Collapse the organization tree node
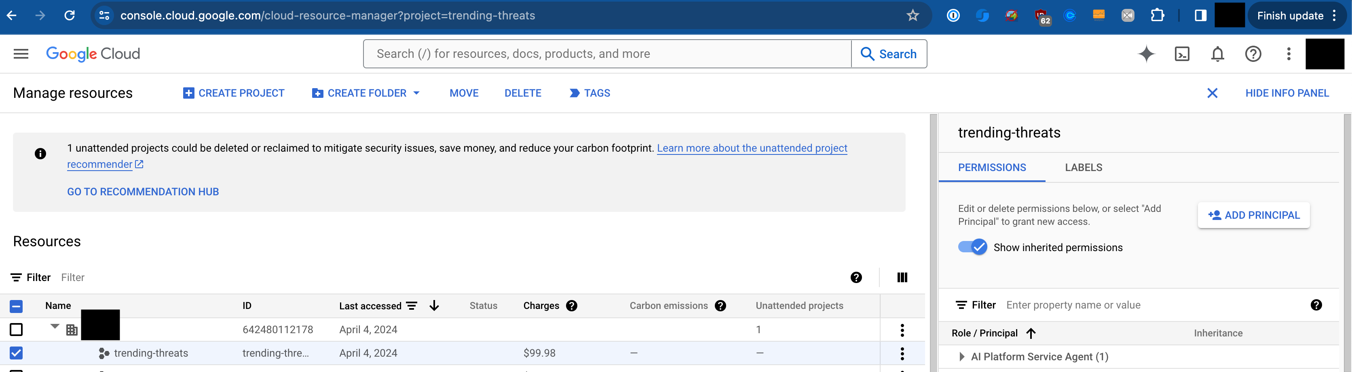The height and width of the screenshot is (372, 1352). (x=55, y=326)
